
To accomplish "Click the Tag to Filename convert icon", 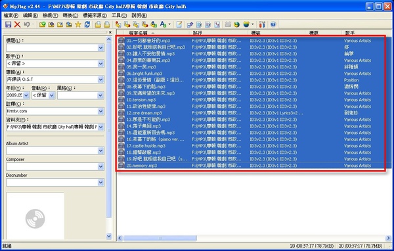I will coord(118,24).
